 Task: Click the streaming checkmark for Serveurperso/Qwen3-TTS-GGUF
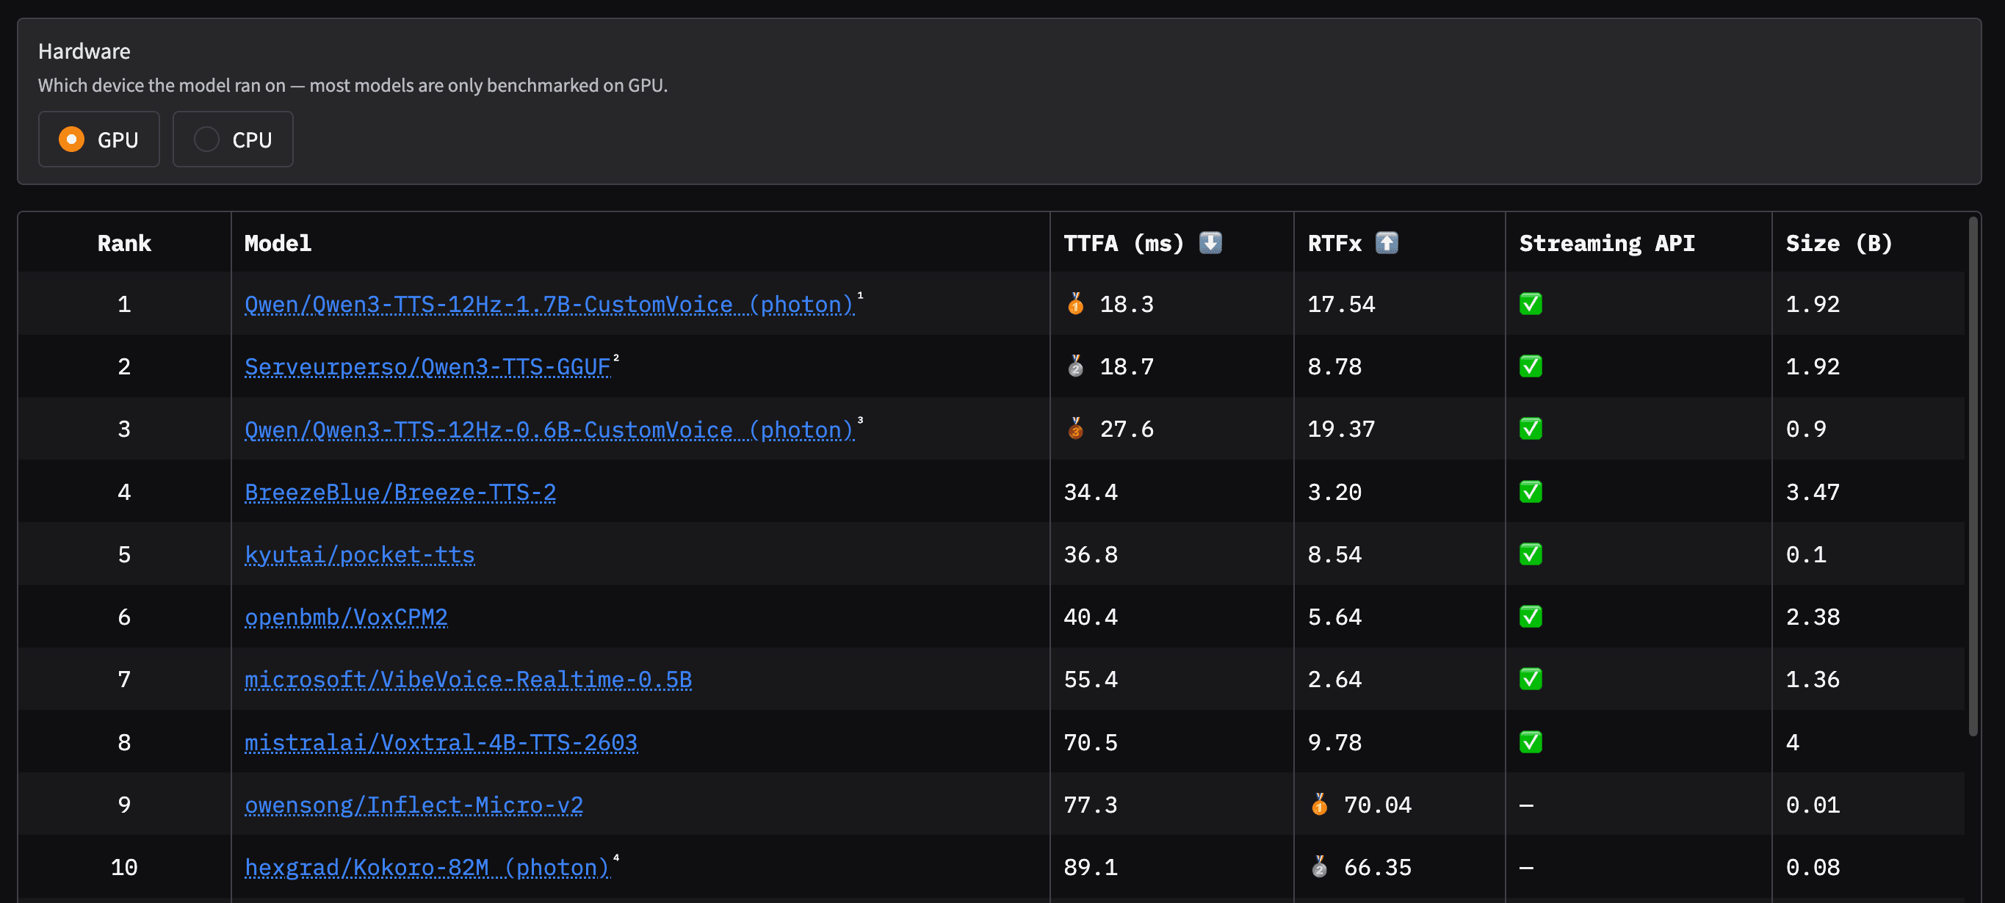(x=1531, y=366)
